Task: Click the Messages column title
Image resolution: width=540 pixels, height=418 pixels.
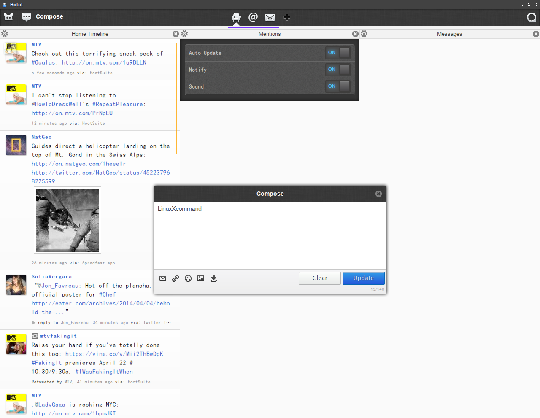Action: [x=449, y=34]
